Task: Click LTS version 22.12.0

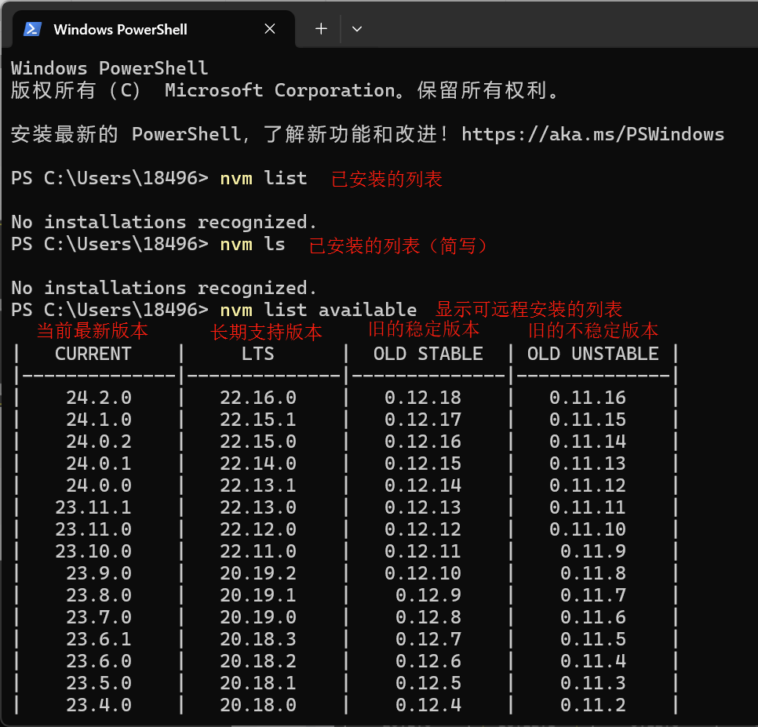Action: pos(257,529)
